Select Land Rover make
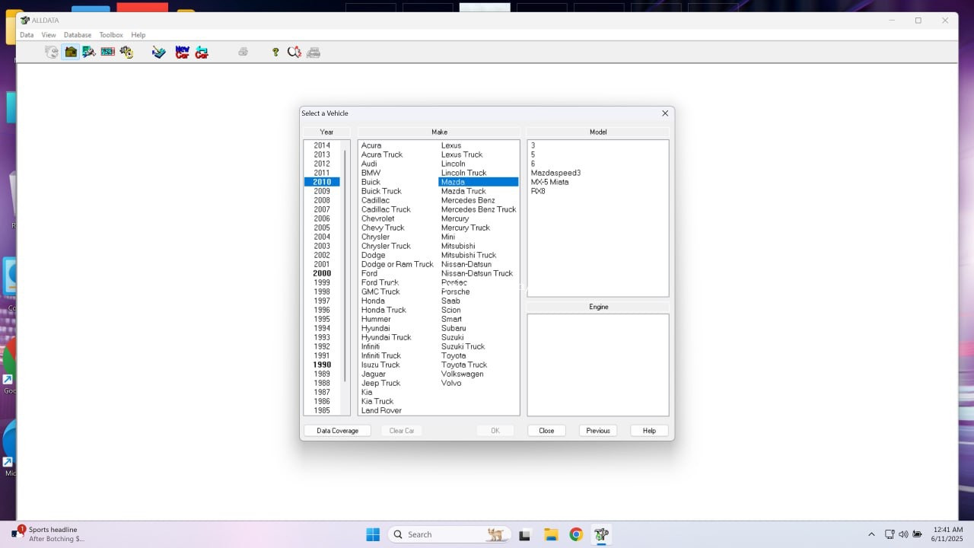Image resolution: width=974 pixels, height=548 pixels. (x=381, y=410)
